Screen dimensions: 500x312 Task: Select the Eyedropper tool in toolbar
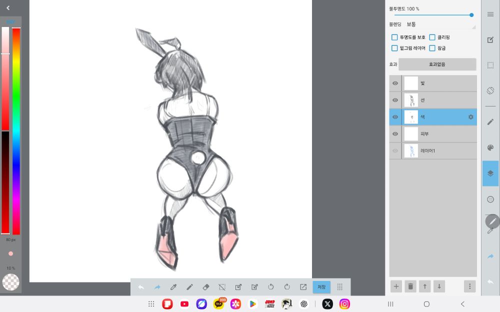click(x=173, y=287)
